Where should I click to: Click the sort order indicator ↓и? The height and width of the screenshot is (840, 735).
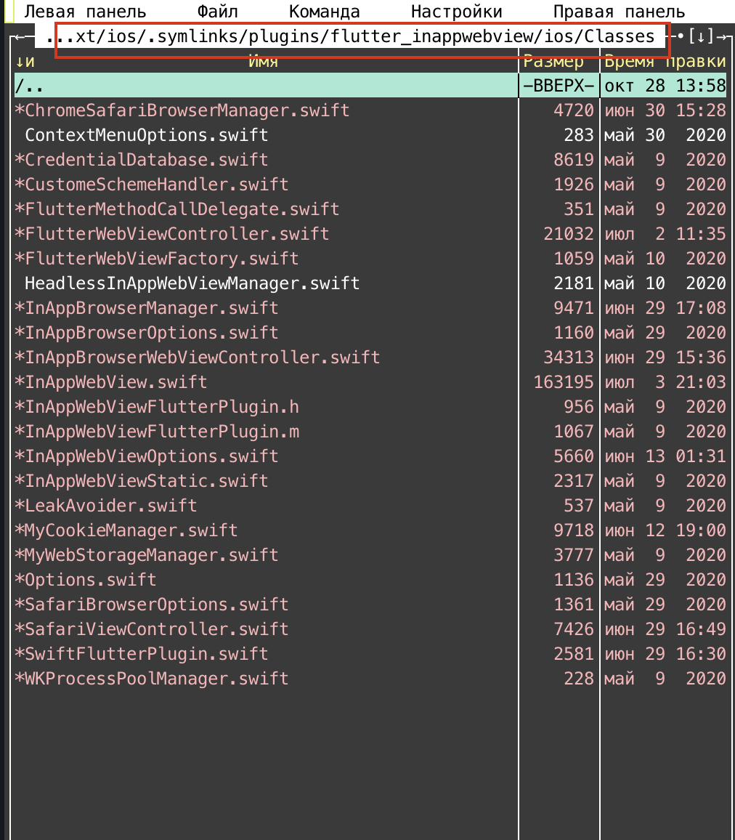(x=25, y=61)
